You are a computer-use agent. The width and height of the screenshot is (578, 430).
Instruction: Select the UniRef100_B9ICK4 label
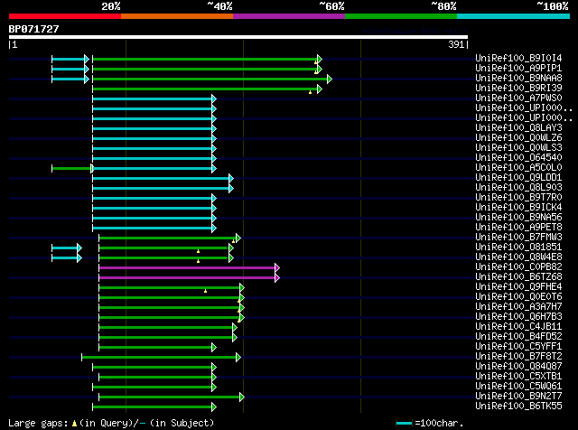[x=518, y=207]
